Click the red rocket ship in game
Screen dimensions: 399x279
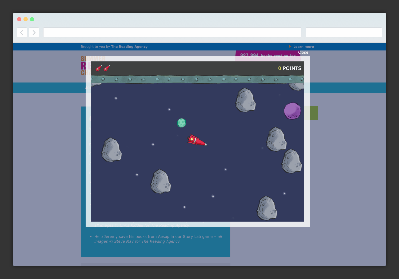point(197,140)
